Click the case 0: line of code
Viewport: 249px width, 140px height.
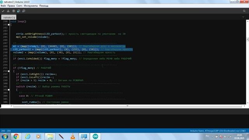click(36, 96)
